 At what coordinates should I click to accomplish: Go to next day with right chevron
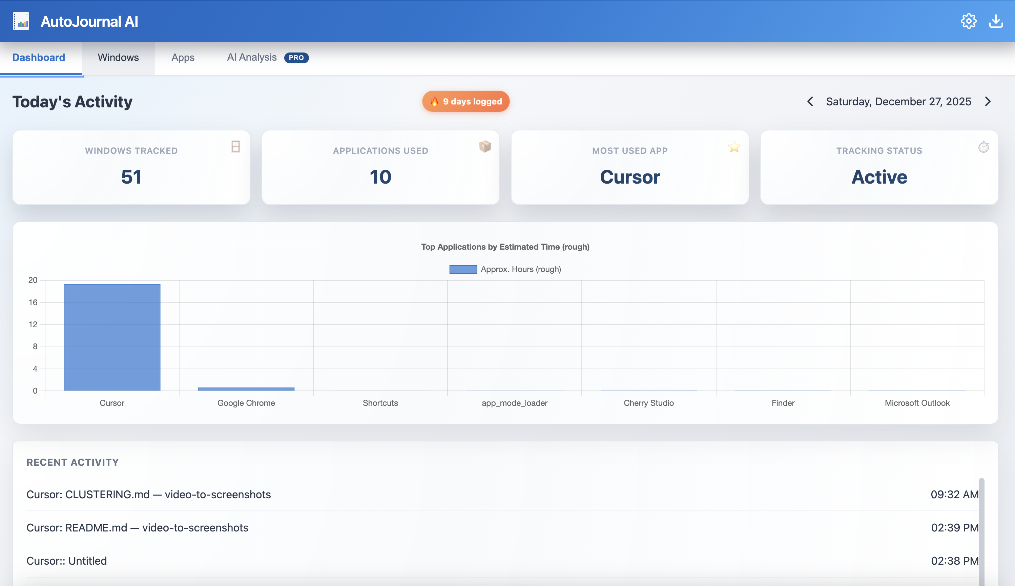pyautogui.click(x=988, y=101)
